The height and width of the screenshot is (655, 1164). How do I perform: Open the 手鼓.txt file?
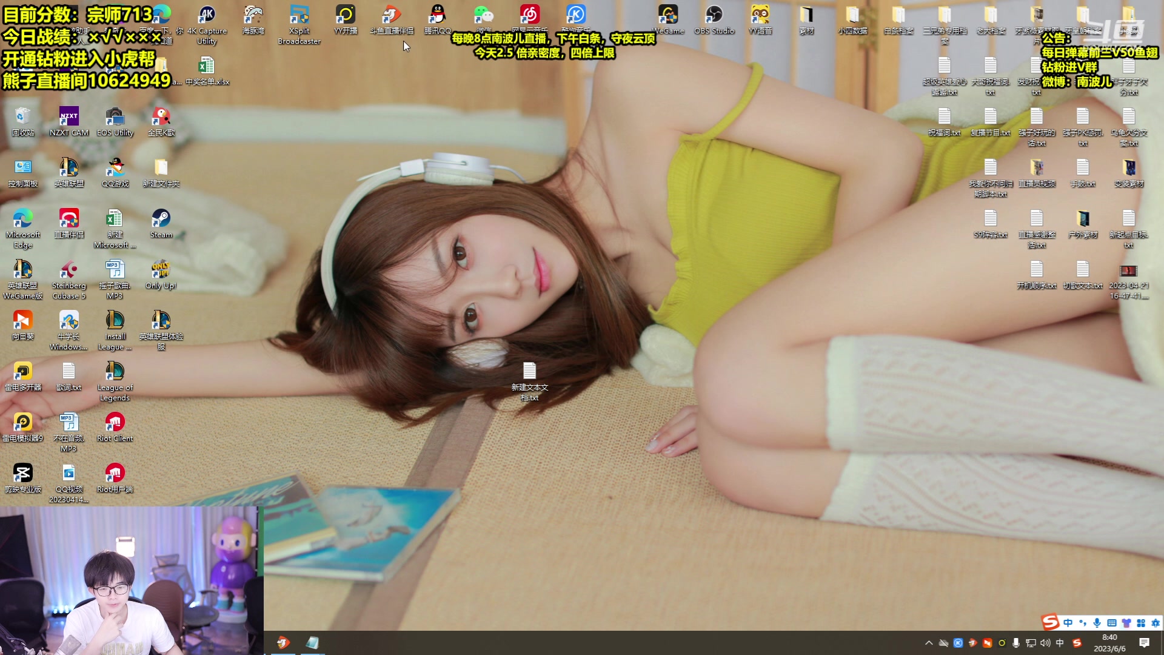click(1083, 172)
